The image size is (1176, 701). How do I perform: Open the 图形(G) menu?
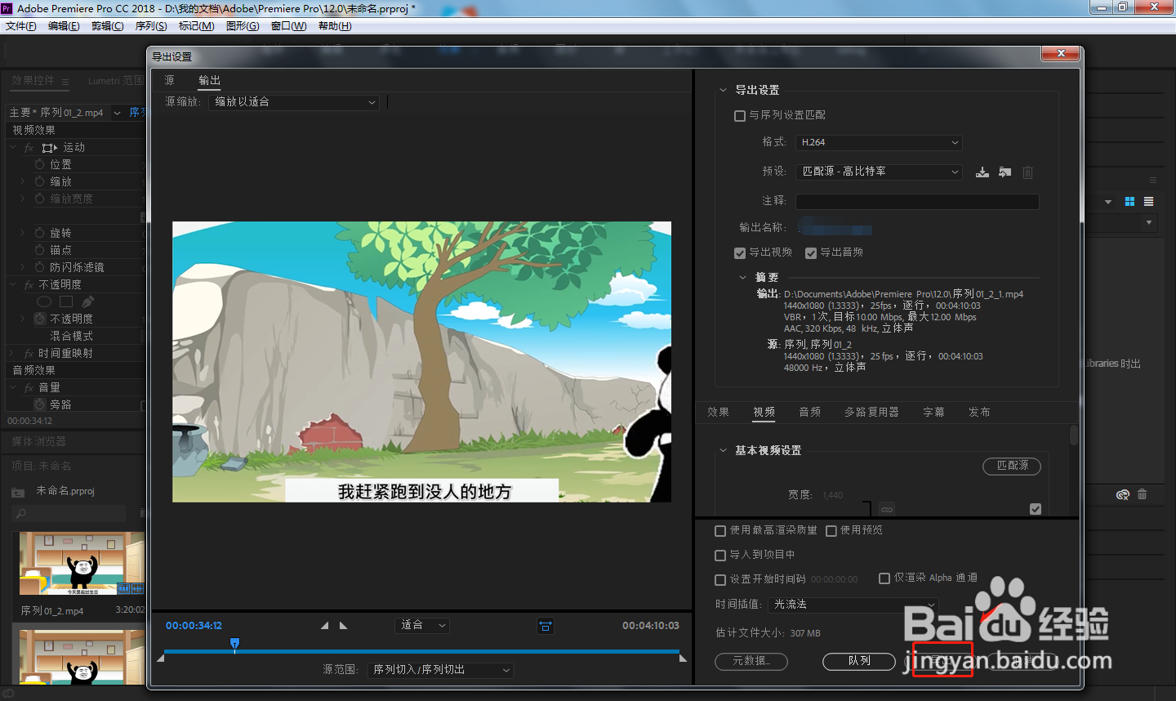pos(243,26)
